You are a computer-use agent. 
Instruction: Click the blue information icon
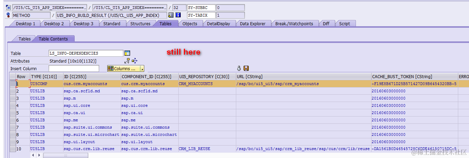[x=178, y=15]
